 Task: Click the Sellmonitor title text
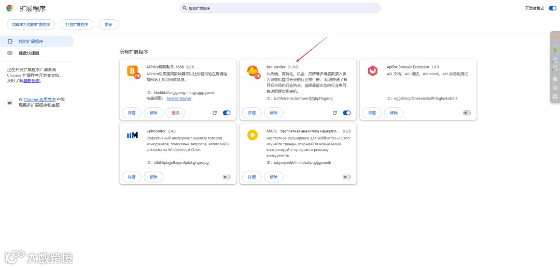coord(156,131)
